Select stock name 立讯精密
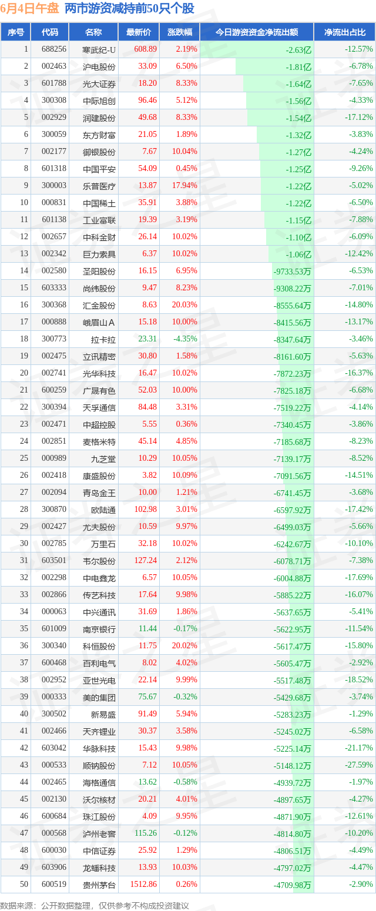 [x=99, y=356]
